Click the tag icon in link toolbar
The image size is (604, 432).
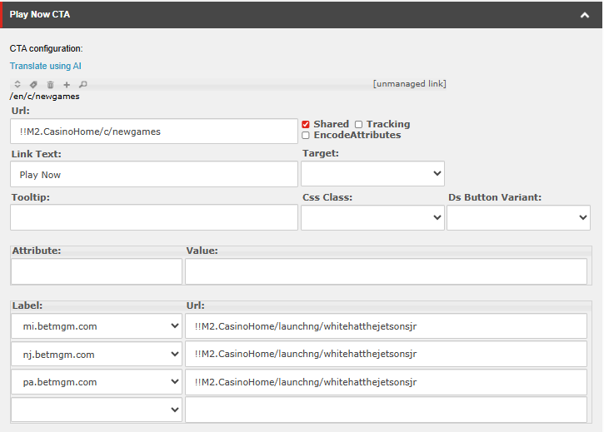[x=33, y=84]
